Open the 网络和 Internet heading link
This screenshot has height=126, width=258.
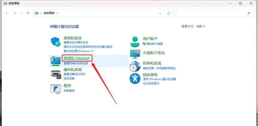click(x=77, y=58)
